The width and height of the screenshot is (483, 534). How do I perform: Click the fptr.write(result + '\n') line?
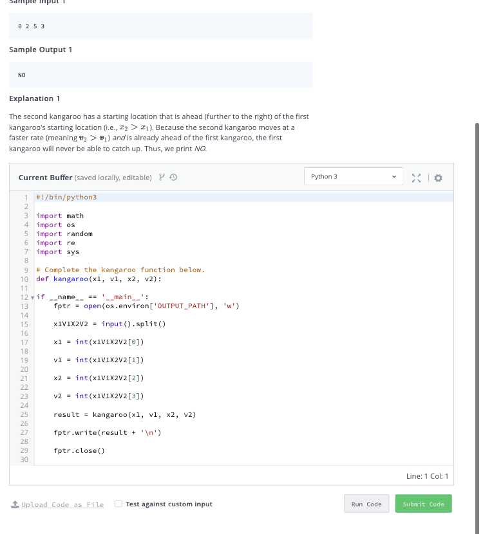[x=108, y=432]
